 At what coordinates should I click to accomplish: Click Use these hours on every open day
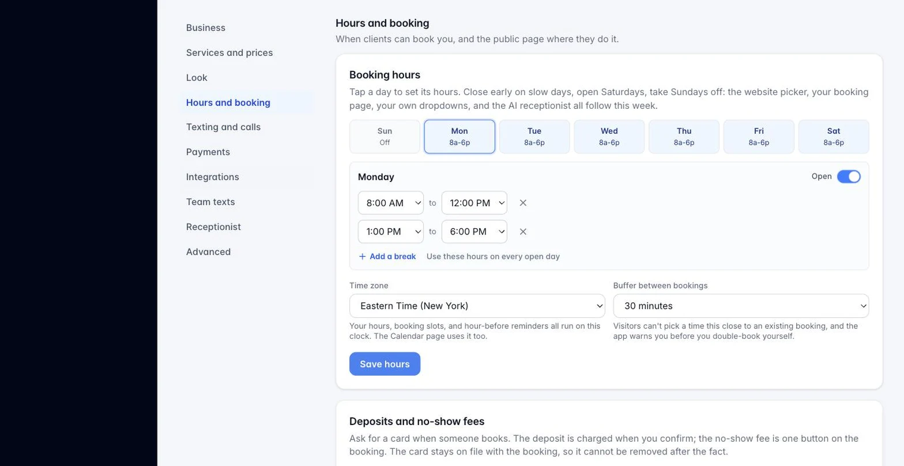493,256
